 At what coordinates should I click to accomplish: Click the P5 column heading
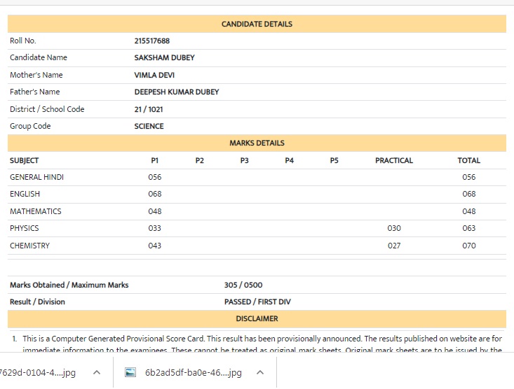[x=334, y=161]
